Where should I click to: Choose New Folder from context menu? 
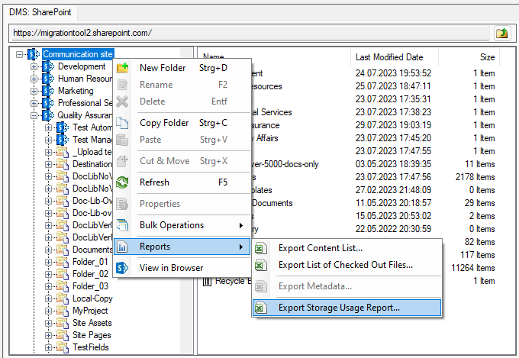tap(182, 68)
